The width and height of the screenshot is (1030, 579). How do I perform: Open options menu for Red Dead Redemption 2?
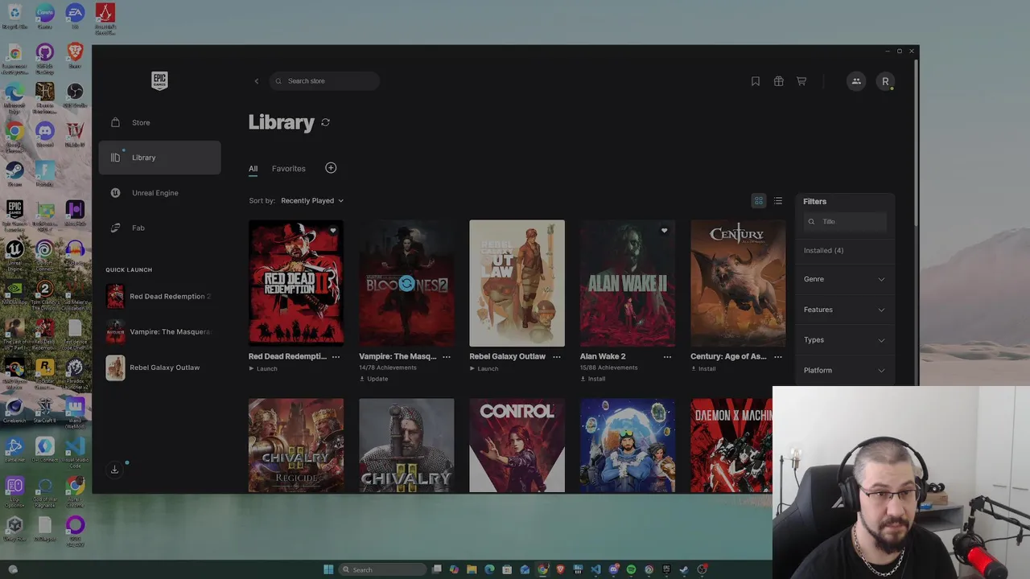coord(336,356)
